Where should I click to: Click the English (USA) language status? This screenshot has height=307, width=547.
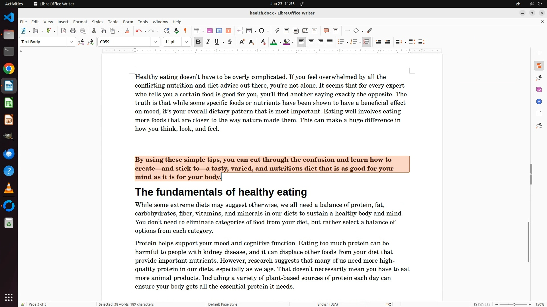click(327, 304)
